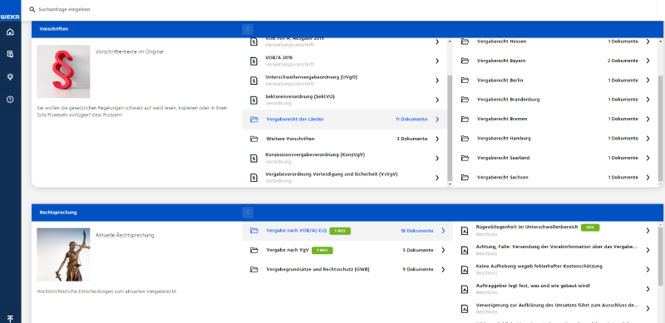Screen dimensions: 665x323
Task: Click document icon beside Vergabeverordnung Verteidigung und Sicherheit
Action: point(254,178)
